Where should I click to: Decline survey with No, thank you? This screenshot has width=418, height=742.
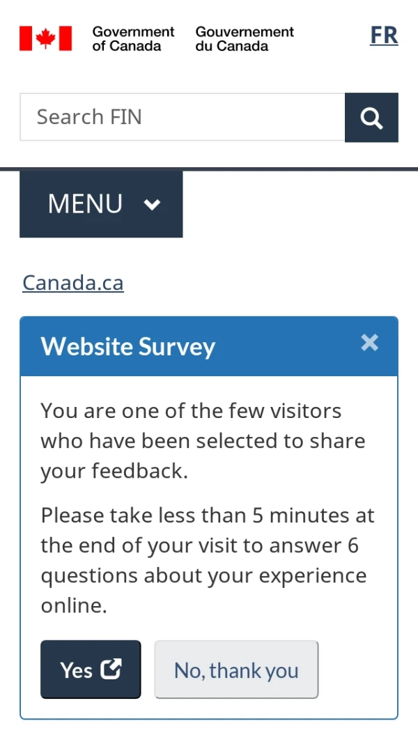click(x=236, y=670)
